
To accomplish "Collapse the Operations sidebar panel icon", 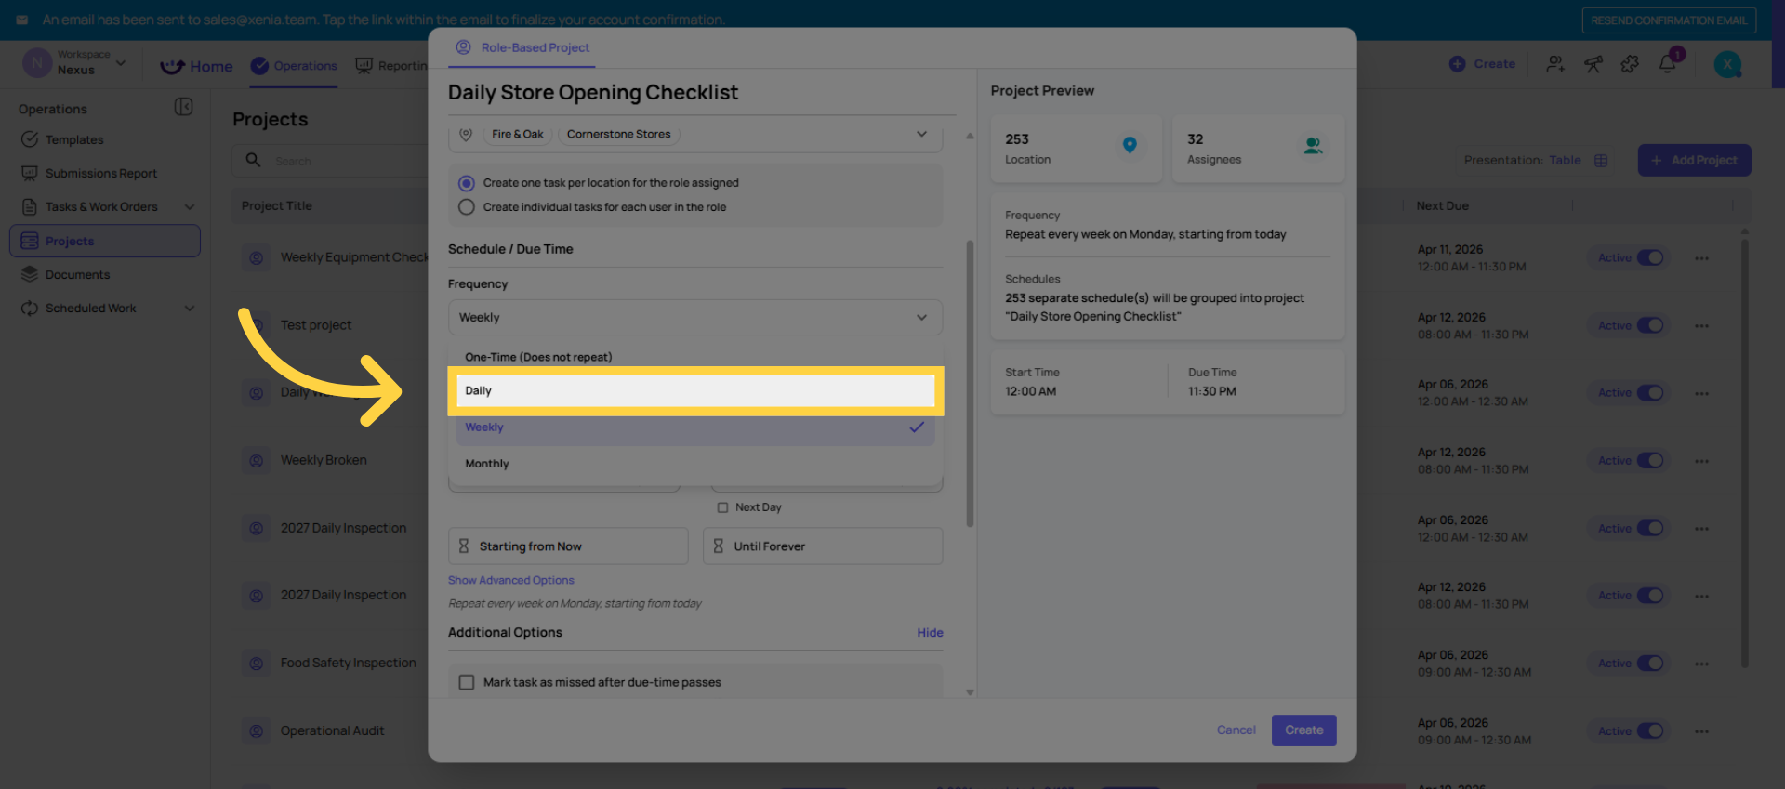I will coord(184,107).
